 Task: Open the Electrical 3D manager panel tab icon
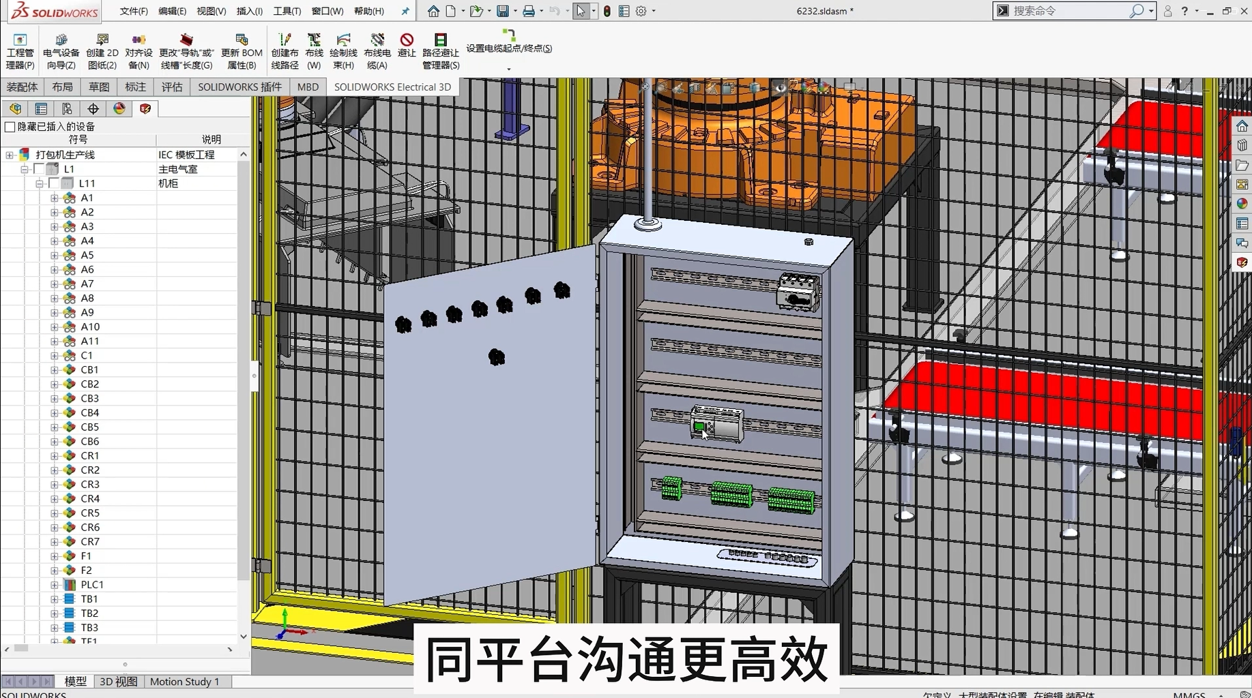coord(145,109)
